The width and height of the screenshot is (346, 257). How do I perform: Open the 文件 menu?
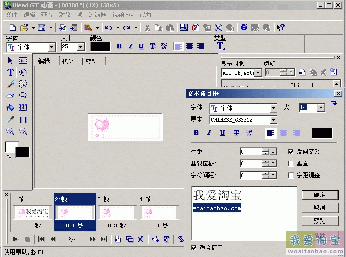click(11, 15)
